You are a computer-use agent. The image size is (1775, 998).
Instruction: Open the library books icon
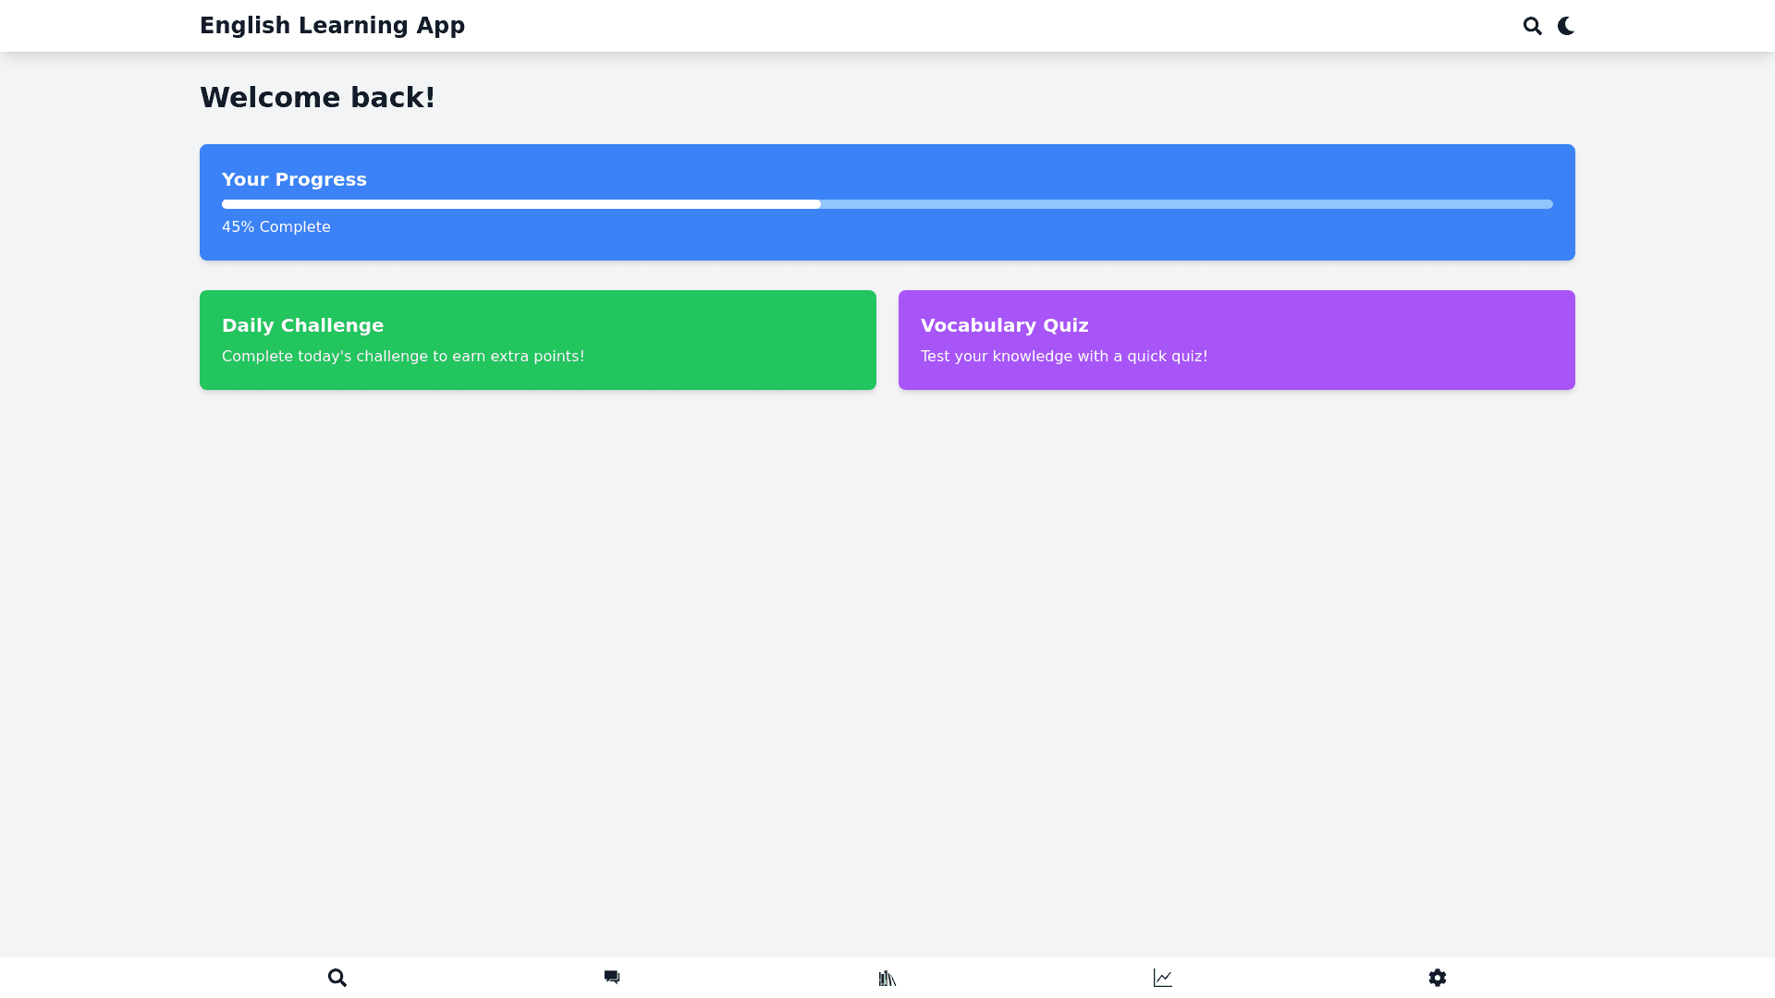tap(887, 978)
